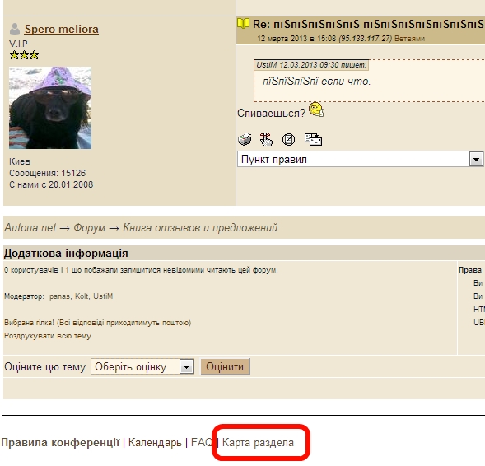Click the Оцінити button
Viewport: 485px width, 466px height.
click(x=225, y=366)
